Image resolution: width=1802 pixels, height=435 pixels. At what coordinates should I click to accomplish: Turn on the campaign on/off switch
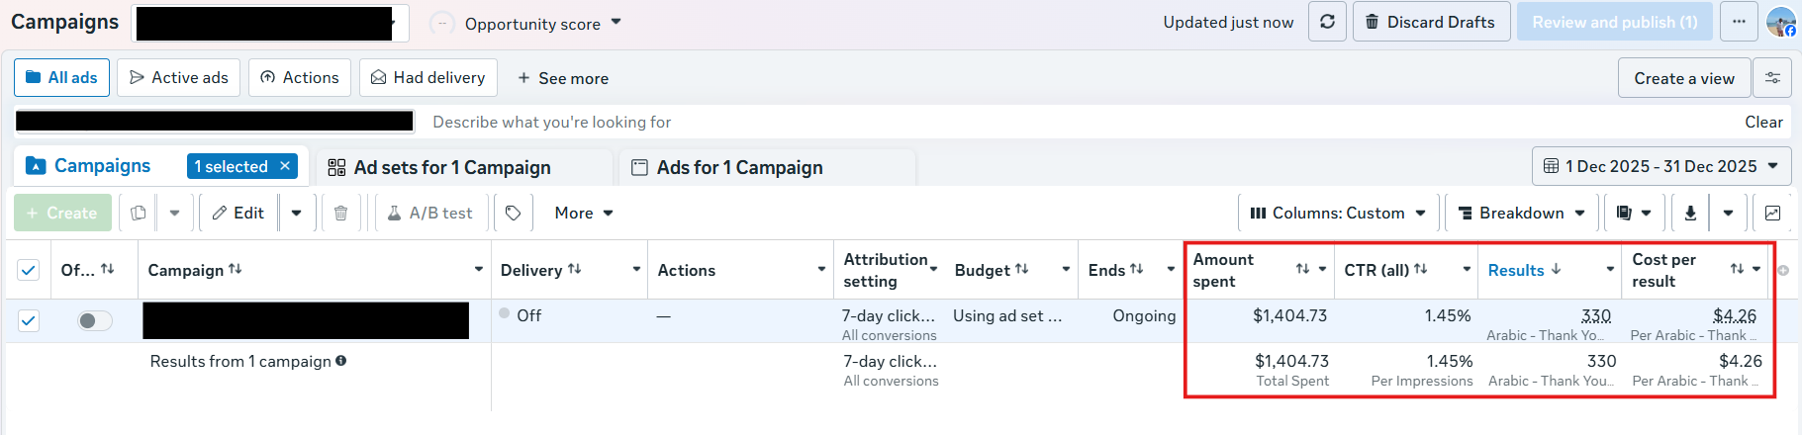coord(95,320)
